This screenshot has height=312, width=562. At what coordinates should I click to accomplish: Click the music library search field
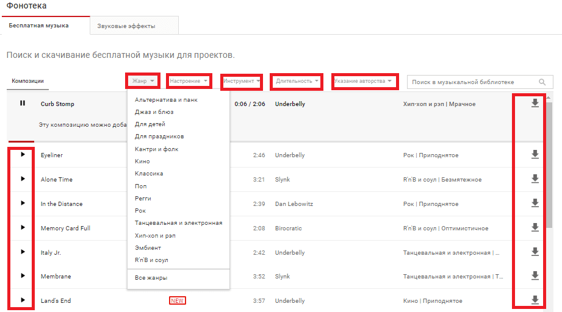[x=470, y=82]
